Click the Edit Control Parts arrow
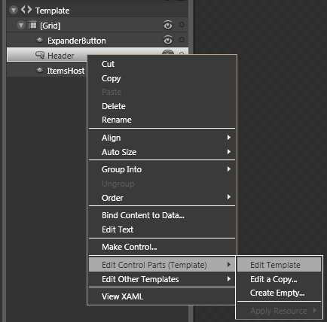This screenshot has height=322, width=327. 229,265
